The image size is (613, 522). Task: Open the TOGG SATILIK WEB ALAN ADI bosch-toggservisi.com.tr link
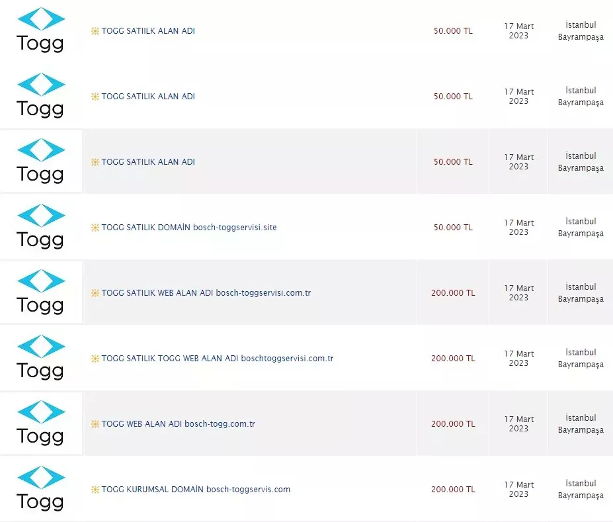click(x=206, y=293)
